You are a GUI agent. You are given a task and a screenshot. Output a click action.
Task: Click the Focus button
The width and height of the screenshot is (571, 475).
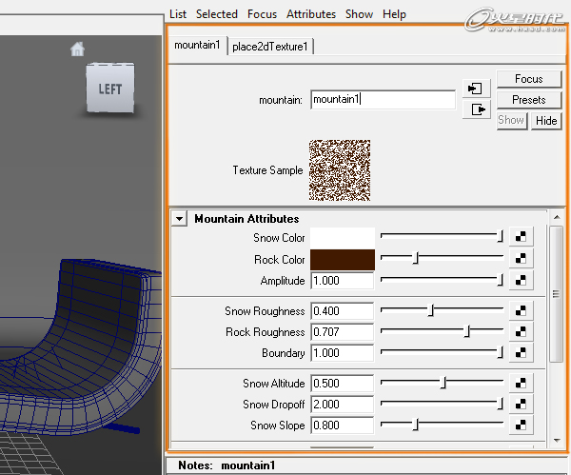529,79
